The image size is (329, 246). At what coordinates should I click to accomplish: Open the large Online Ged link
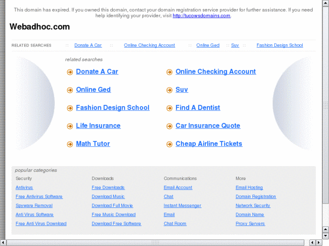[x=93, y=90]
